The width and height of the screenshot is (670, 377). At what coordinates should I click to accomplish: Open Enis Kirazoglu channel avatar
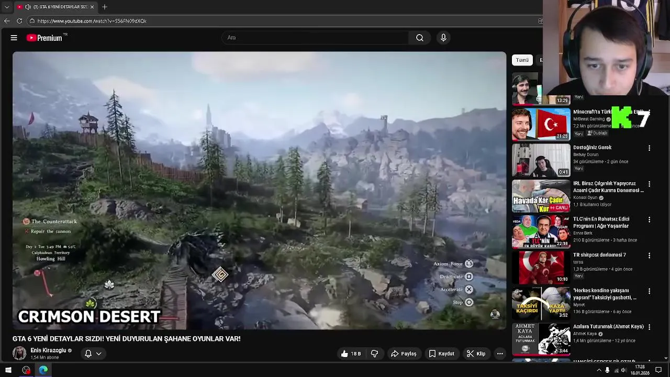click(x=19, y=353)
